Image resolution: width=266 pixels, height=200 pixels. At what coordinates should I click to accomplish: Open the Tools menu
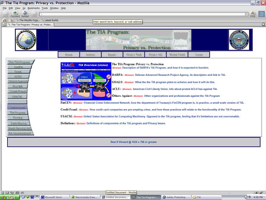pyautogui.click(x=45, y=8)
